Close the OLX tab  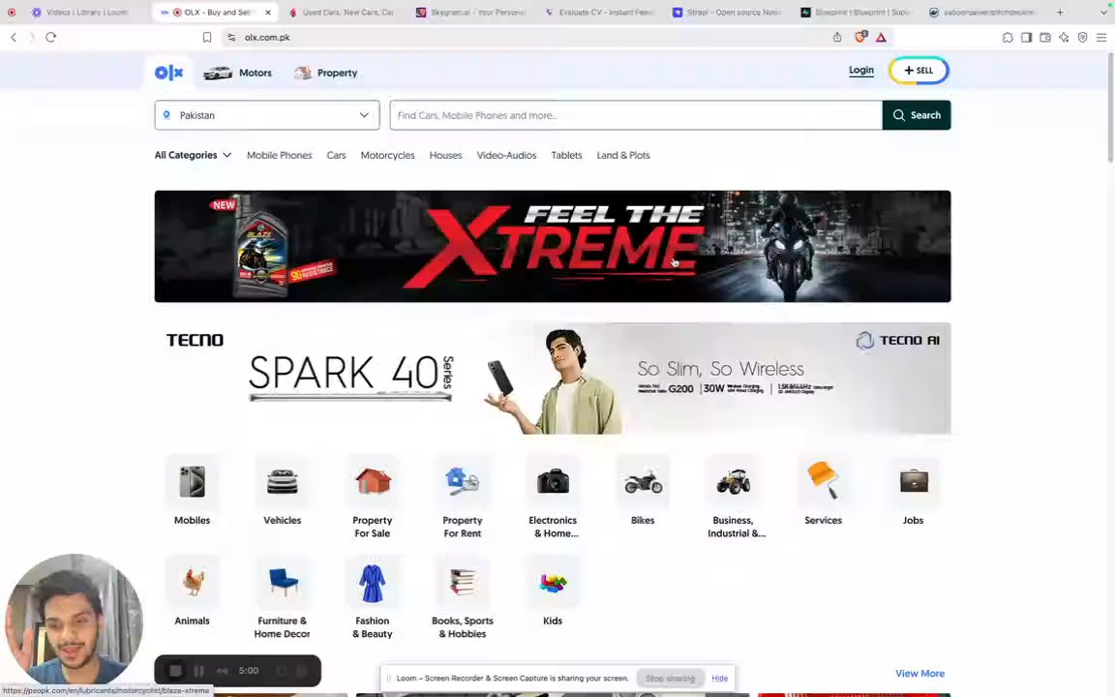(268, 12)
